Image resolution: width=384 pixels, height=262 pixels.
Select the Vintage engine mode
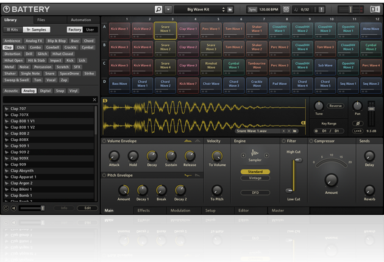(255, 178)
